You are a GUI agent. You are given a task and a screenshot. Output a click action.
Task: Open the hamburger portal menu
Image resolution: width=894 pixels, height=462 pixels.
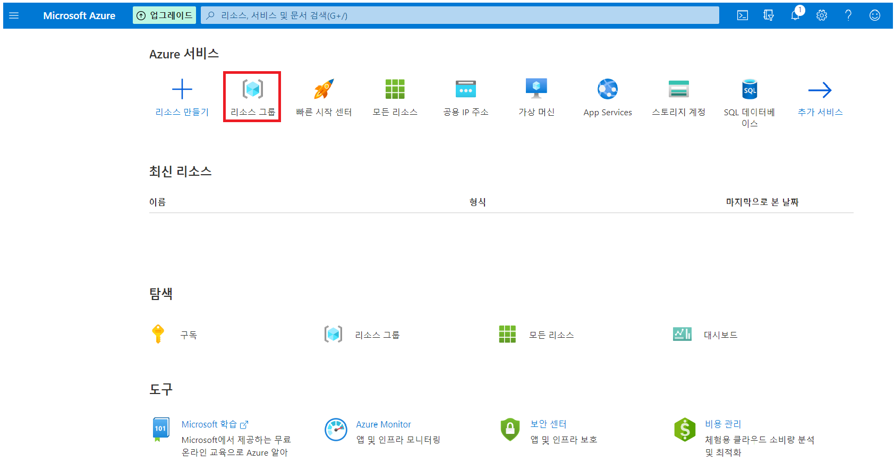click(x=14, y=15)
